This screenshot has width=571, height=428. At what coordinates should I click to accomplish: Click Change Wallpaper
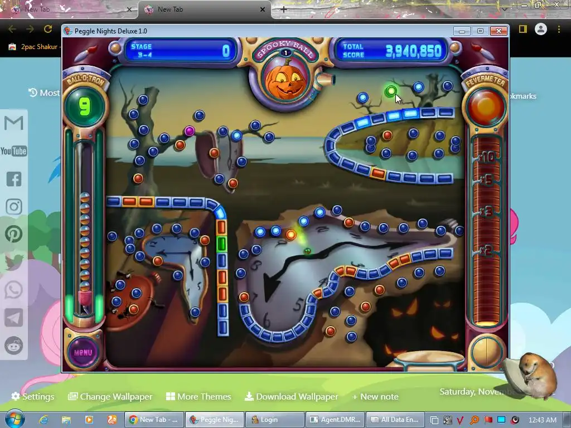[x=110, y=396]
